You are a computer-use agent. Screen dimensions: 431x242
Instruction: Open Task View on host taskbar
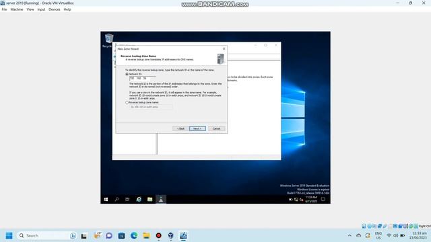click(84, 236)
